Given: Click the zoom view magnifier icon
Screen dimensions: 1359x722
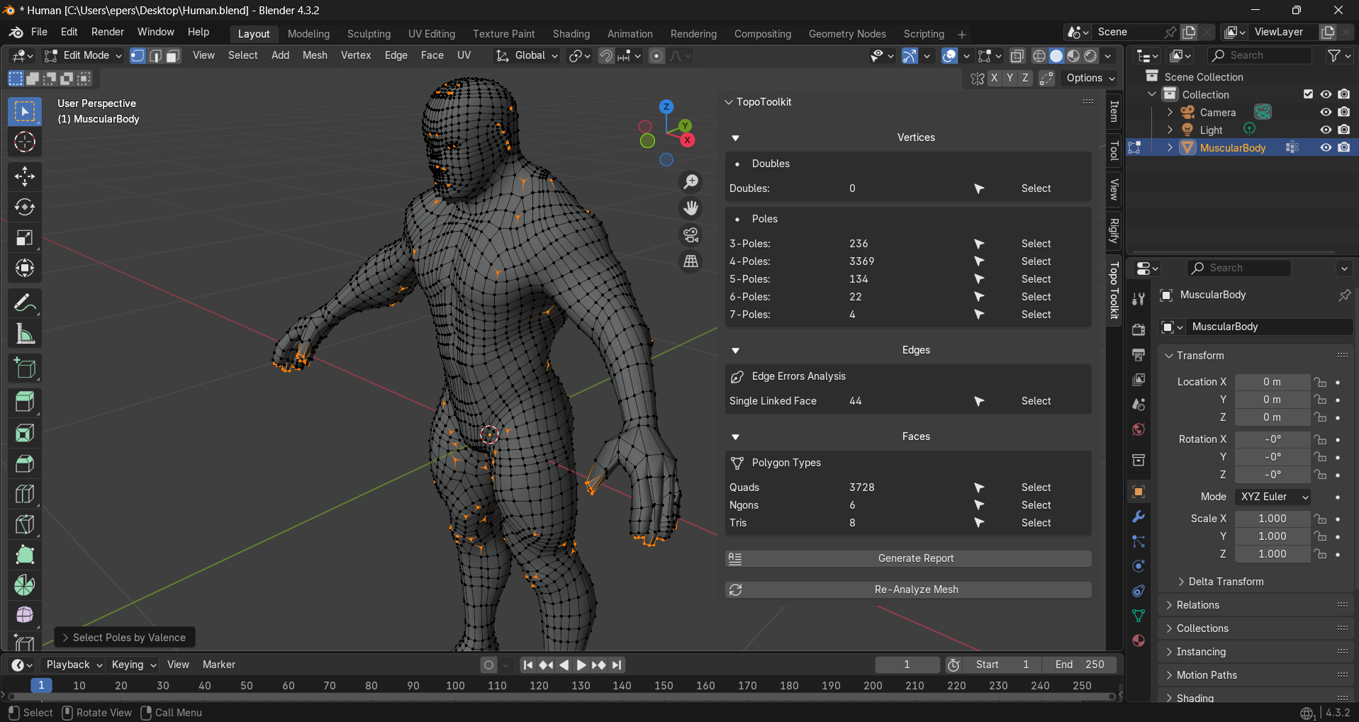Looking at the screenshot, I should 690,182.
